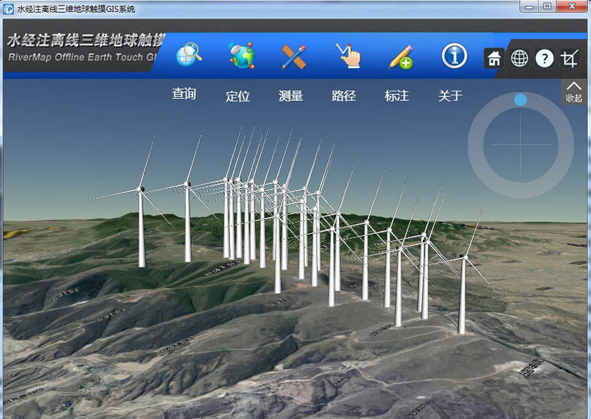Image resolution: width=591 pixels, height=419 pixels.
Task: Click the globe grid icon
Action: coord(519,58)
